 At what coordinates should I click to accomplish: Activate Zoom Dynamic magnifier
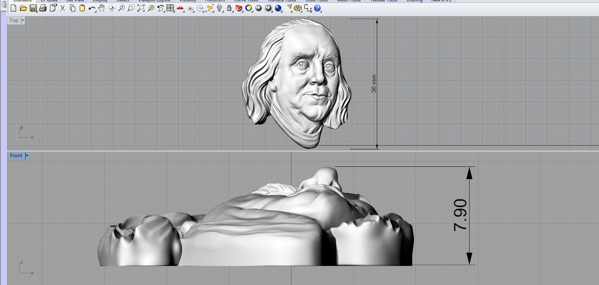coord(121,8)
